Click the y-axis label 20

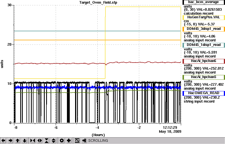(9, 45)
